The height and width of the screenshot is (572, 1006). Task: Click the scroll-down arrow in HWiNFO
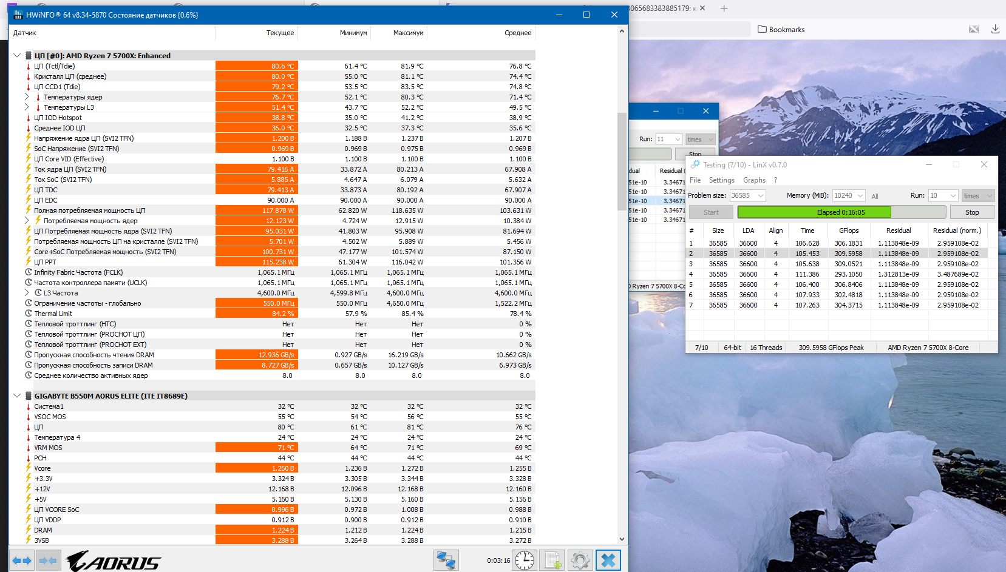tap(622, 539)
